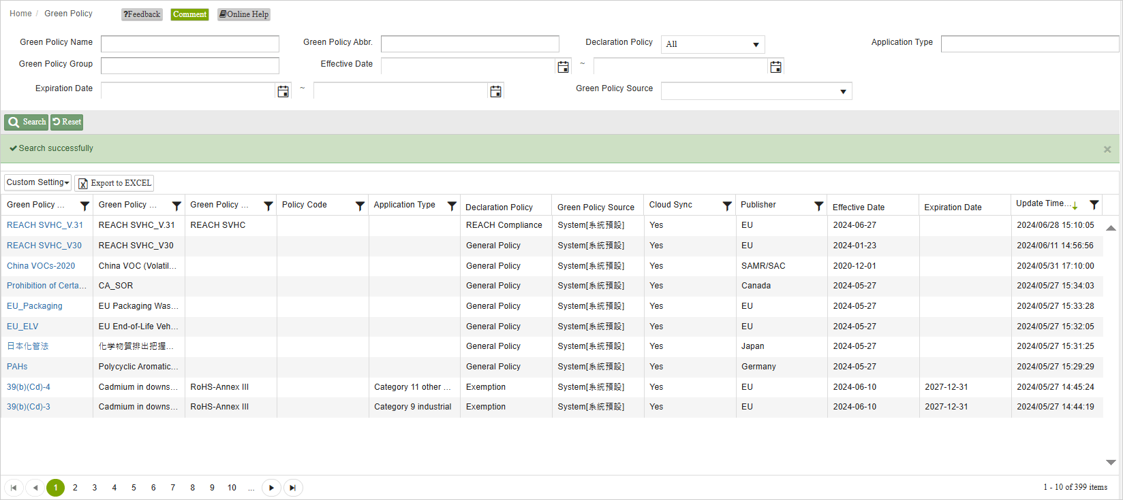Go to last page of results
Screen dimensions: 1123x500
tap(293, 488)
